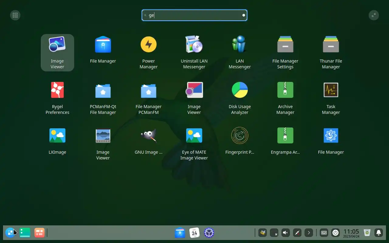Open Eye of MATE Image Viewer
389x243 pixels.
(x=194, y=144)
